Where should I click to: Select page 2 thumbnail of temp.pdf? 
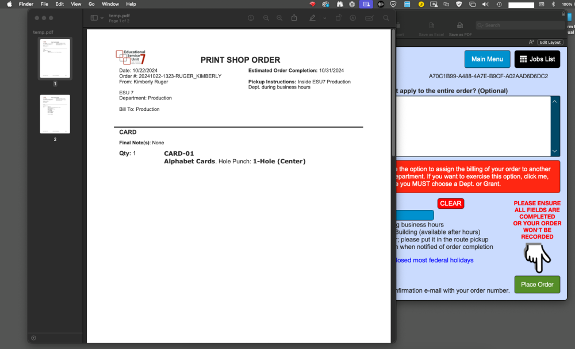click(55, 114)
